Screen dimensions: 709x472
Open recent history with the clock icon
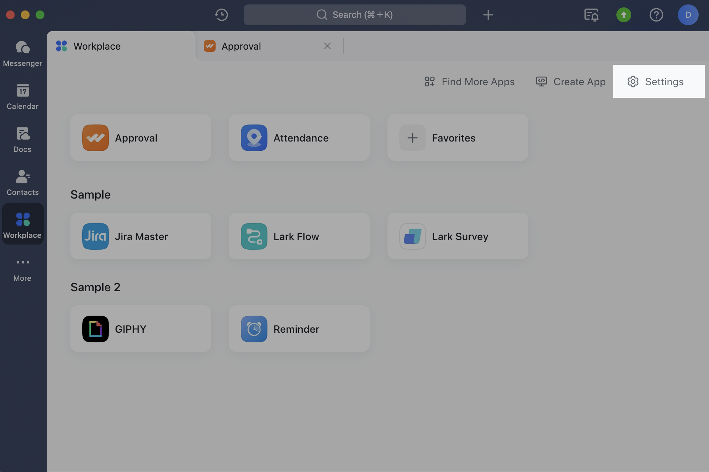pos(221,15)
